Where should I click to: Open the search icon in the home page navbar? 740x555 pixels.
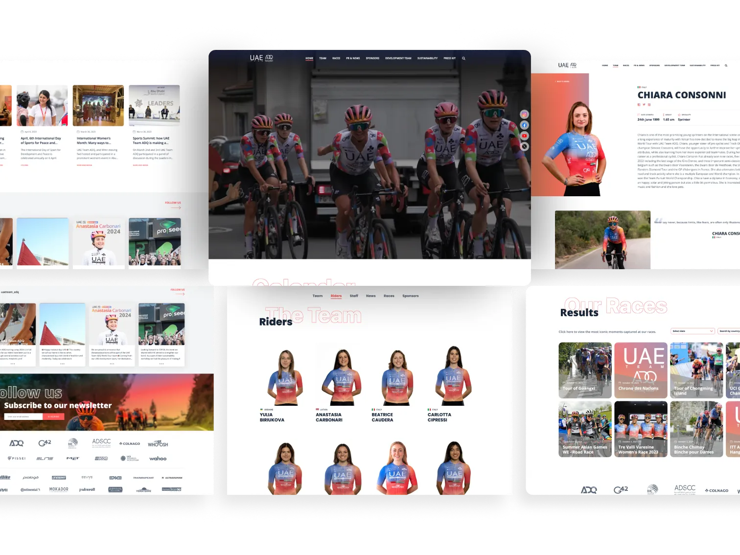(x=463, y=58)
